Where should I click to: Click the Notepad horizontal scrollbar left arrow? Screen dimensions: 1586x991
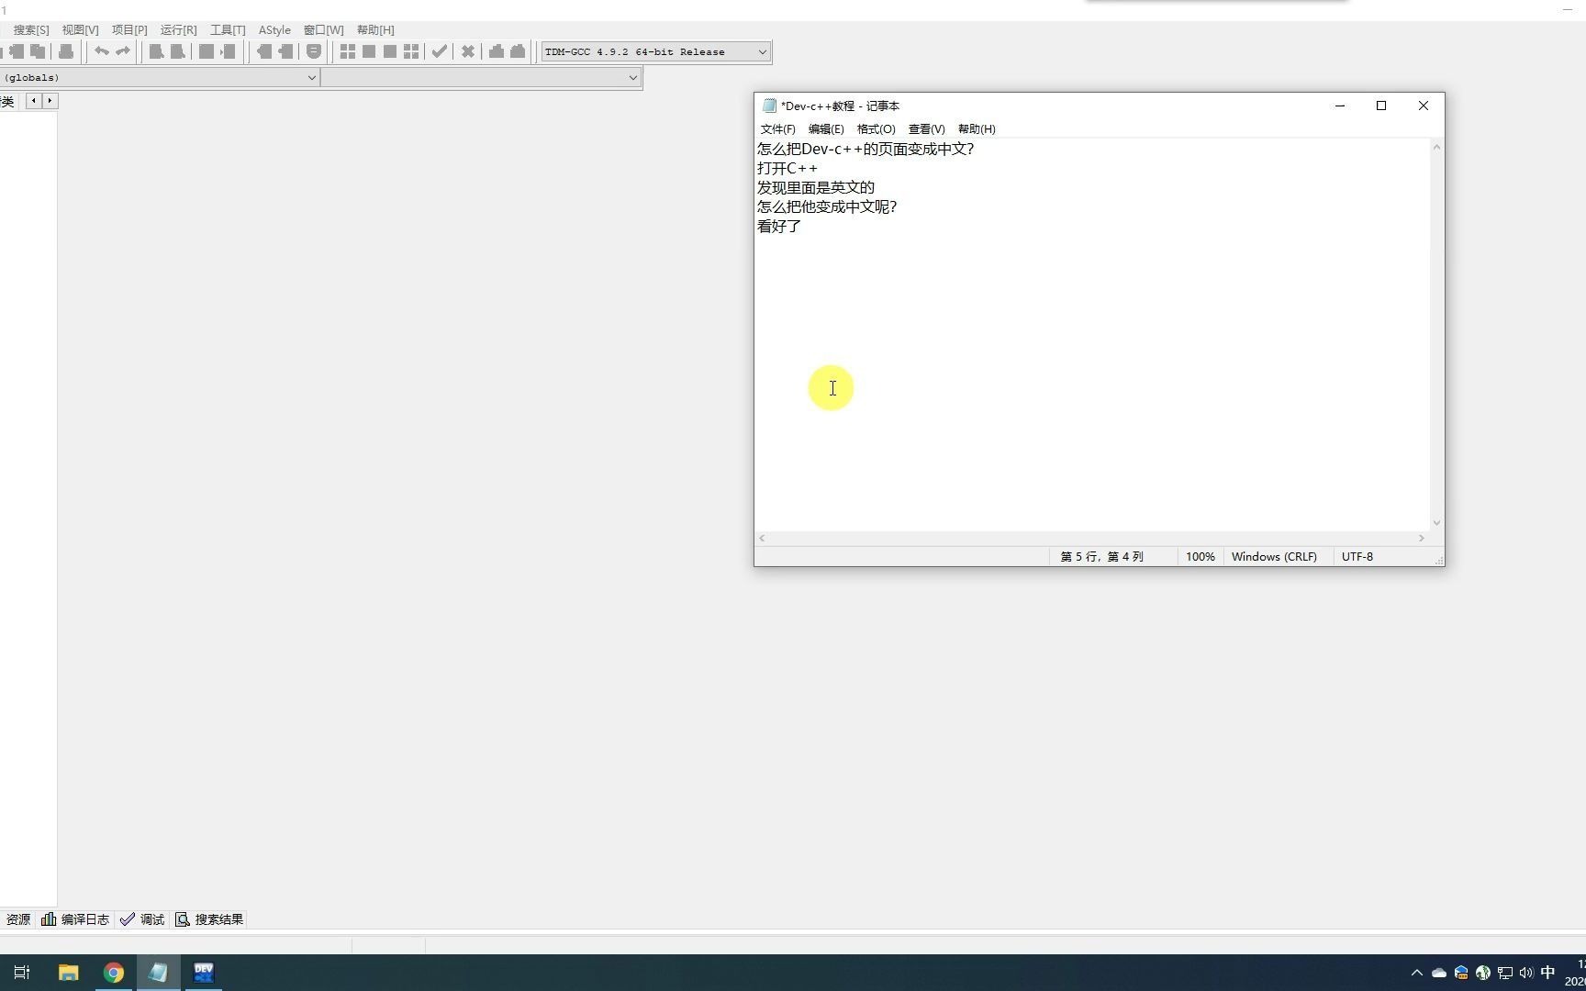[762, 539]
